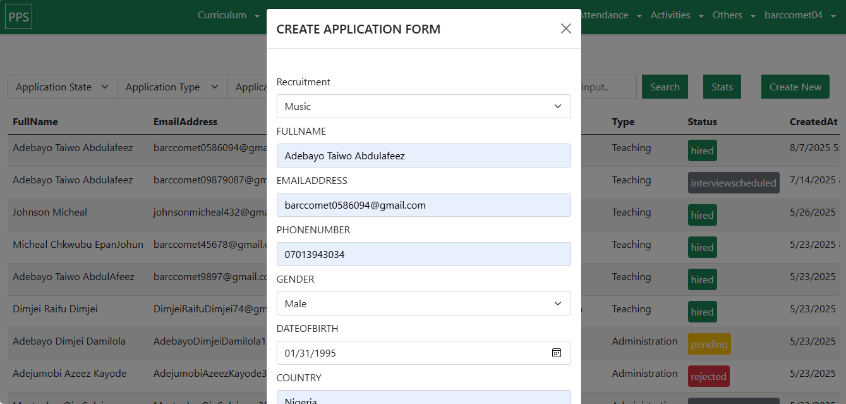Open the date of birth calendar picker
846x404 pixels.
point(556,353)
